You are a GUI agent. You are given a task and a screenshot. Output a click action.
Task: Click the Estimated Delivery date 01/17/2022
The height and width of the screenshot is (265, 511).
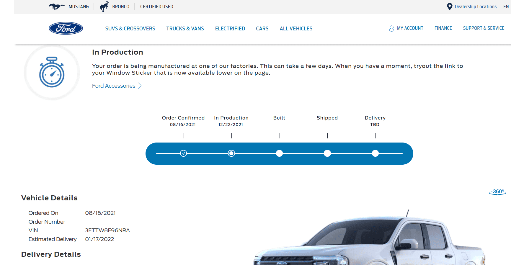point(99,239)
